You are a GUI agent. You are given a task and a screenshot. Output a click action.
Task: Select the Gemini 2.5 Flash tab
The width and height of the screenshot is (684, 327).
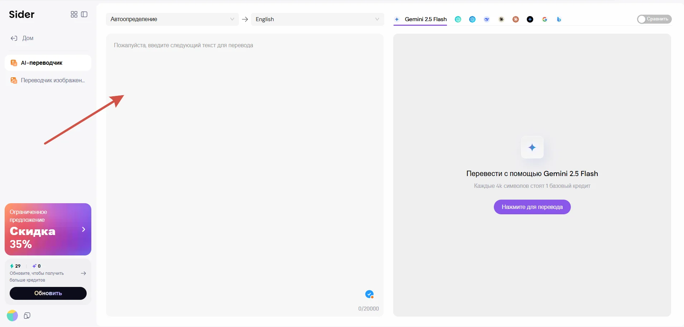(x=420, y=19)
